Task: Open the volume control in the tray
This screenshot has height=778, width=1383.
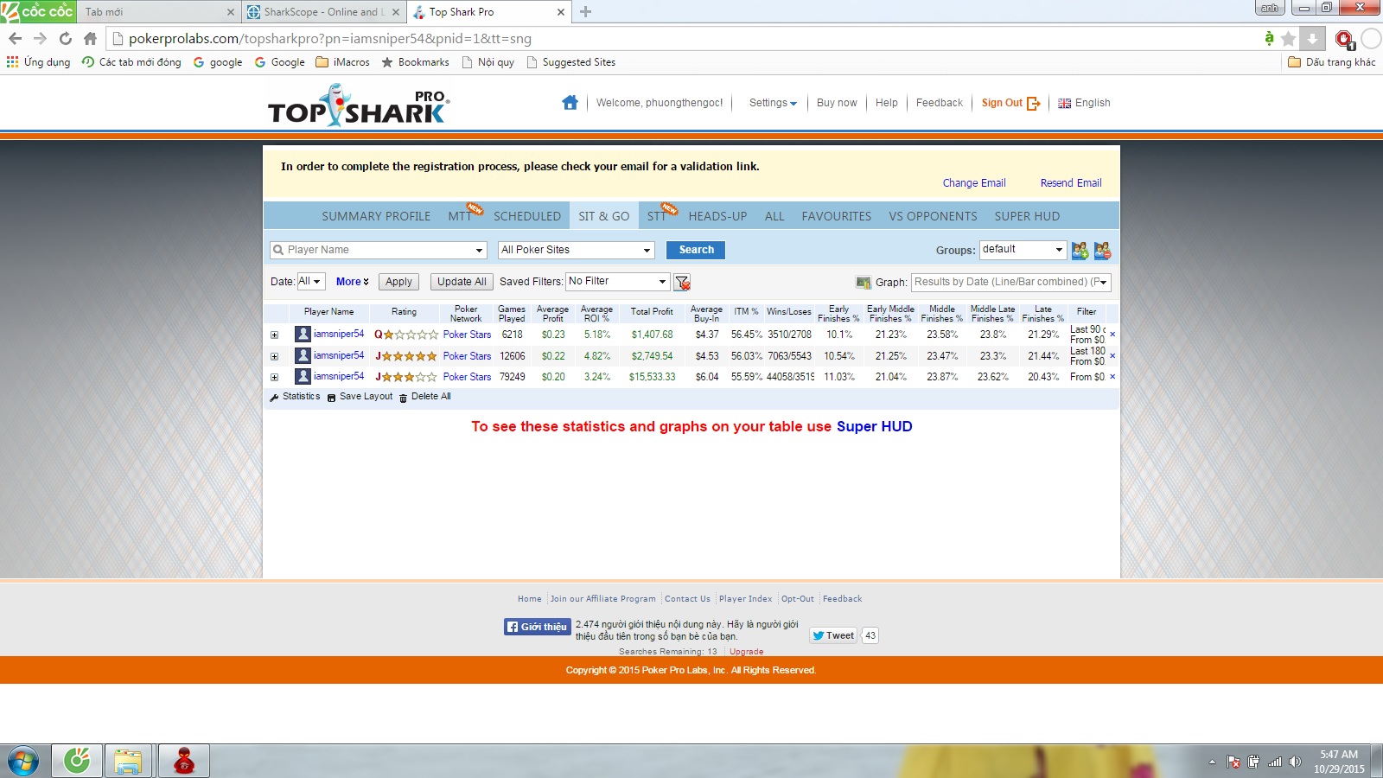Action: [1295, 762]
